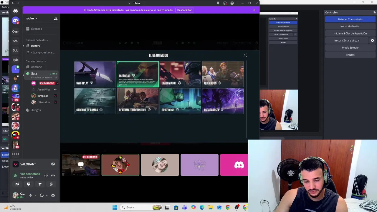377x212 pixels.
Task: Open the invite people icon beside roblox
Action: [x=55, y=18]
